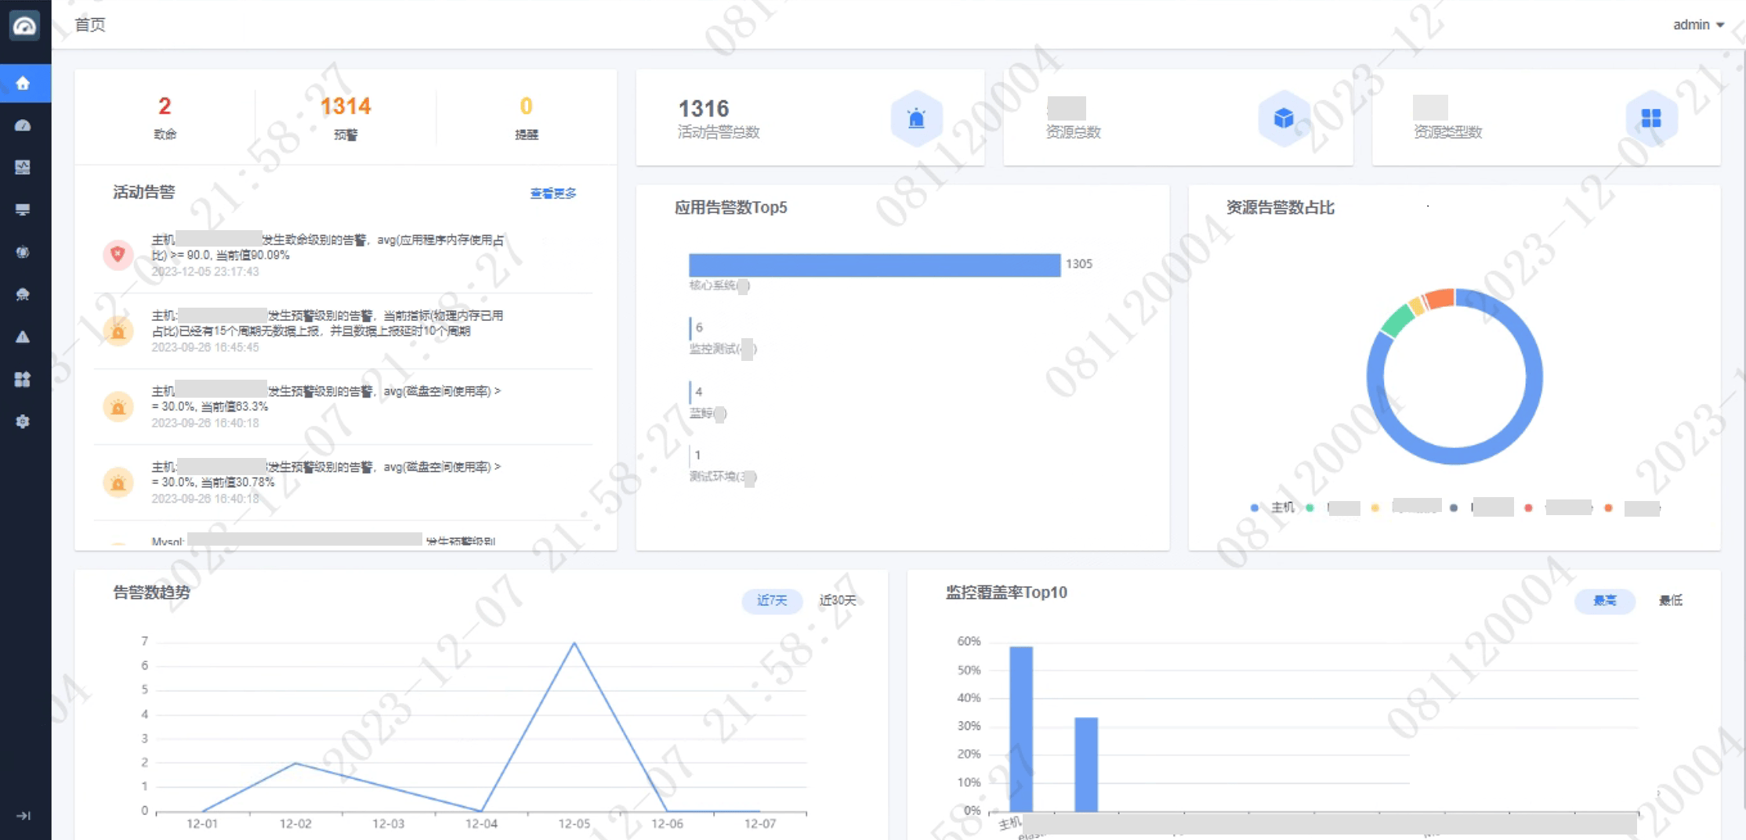
Task: Click the orange segment of the donut chart
Action: (x=1440, y=298)
